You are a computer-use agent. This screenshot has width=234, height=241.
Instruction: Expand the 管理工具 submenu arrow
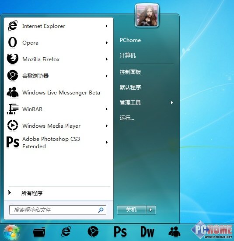(x=172, y=102)
